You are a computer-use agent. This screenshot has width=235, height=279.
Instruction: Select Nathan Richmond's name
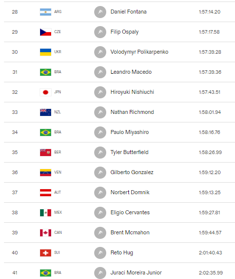132,112
